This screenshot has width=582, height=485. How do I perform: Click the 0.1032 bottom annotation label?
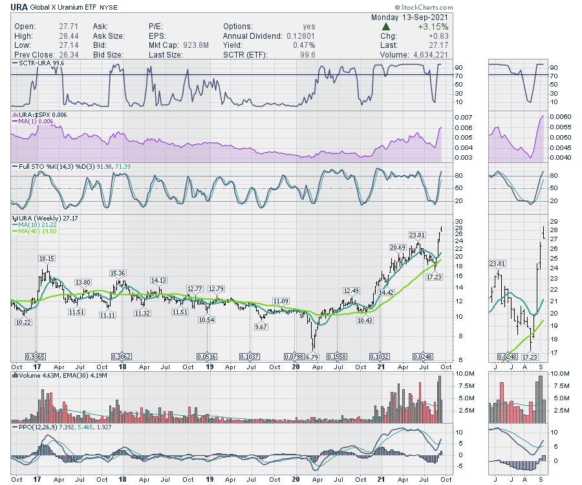[380, 356]
